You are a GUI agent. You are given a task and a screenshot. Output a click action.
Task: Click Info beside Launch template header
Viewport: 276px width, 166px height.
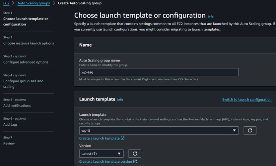click(120, 100)
